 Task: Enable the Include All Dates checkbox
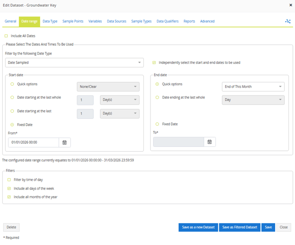(x=6, y=36)
